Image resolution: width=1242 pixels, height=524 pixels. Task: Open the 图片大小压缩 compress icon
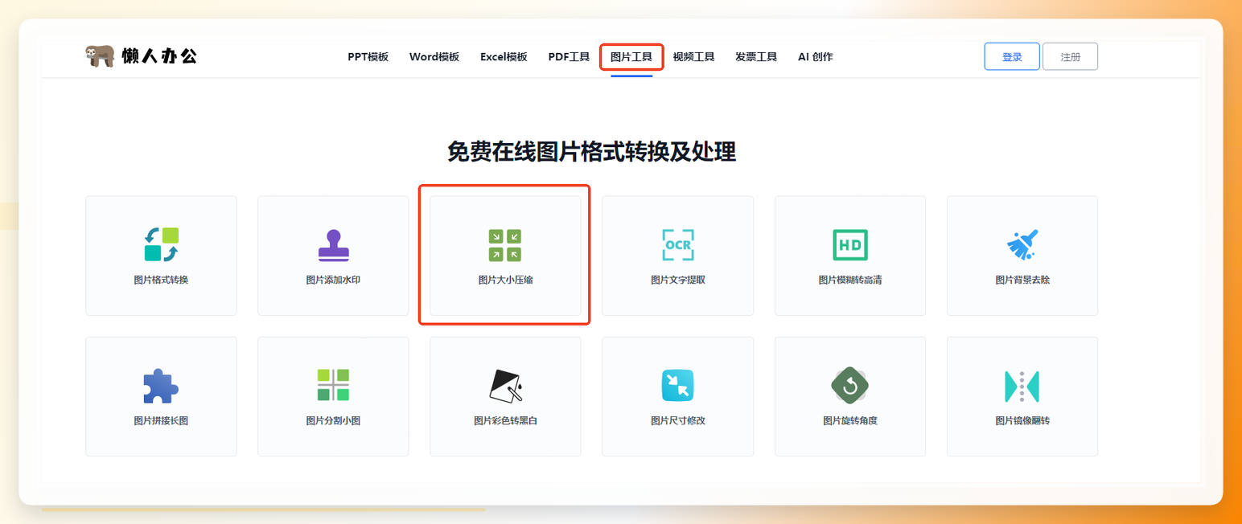(x=505, y=245)
